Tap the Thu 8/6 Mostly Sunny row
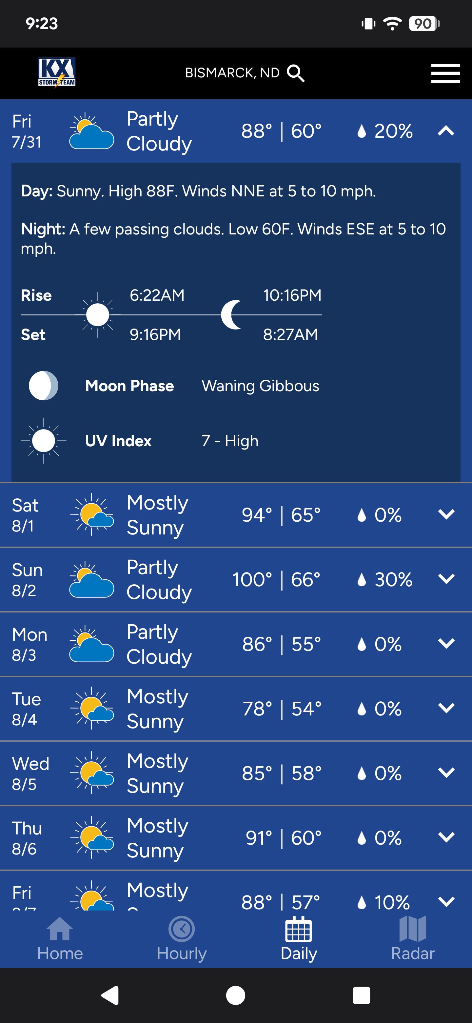 tap(236, 837)
